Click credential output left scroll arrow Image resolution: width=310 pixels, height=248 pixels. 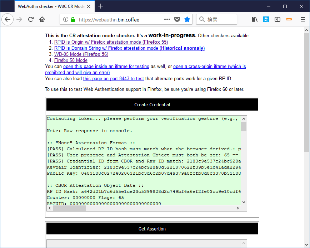[x=50, y=208]
